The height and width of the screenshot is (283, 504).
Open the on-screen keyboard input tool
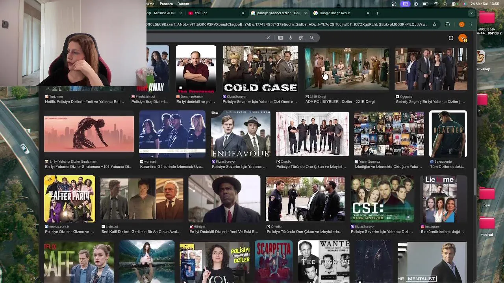point(280,38)
